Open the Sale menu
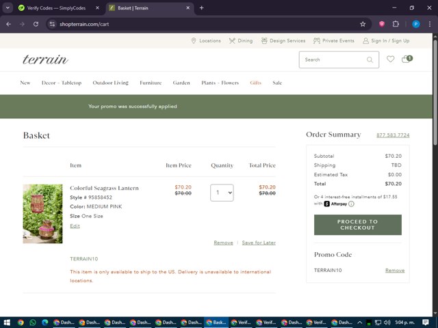This screenshot has width=438, height=328. 277,83
